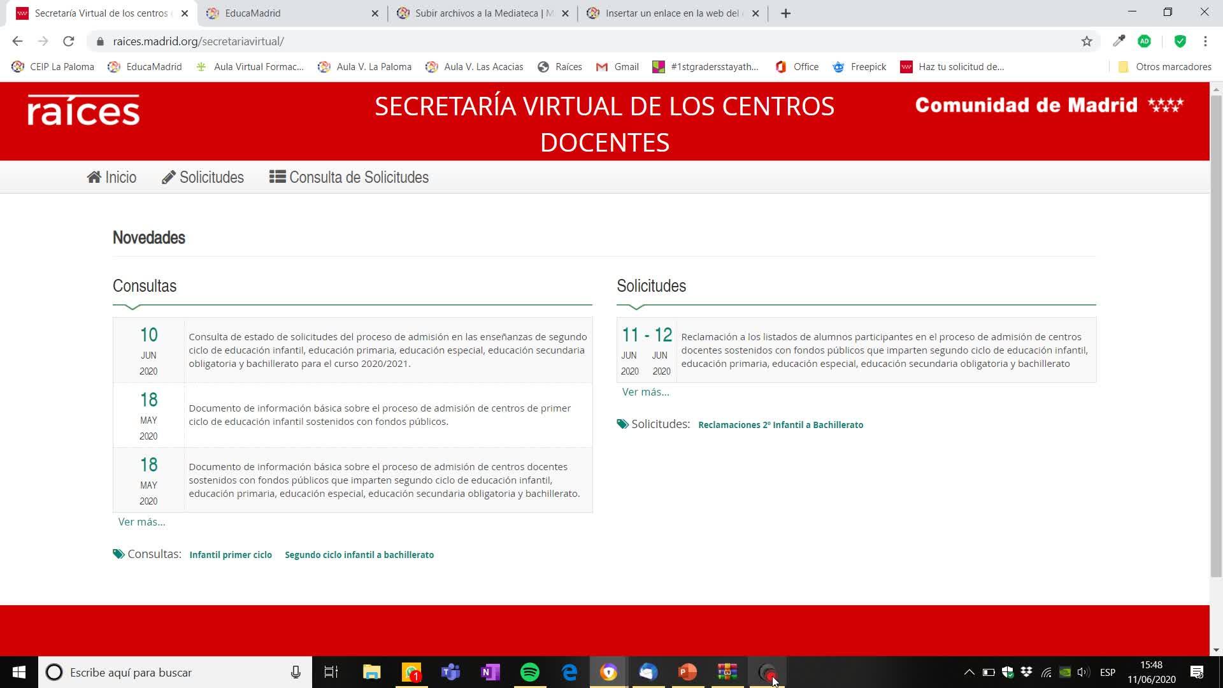Open Solicitudes menu item
The height and width of the screenshot is (688, 1223).
[203, 177]
